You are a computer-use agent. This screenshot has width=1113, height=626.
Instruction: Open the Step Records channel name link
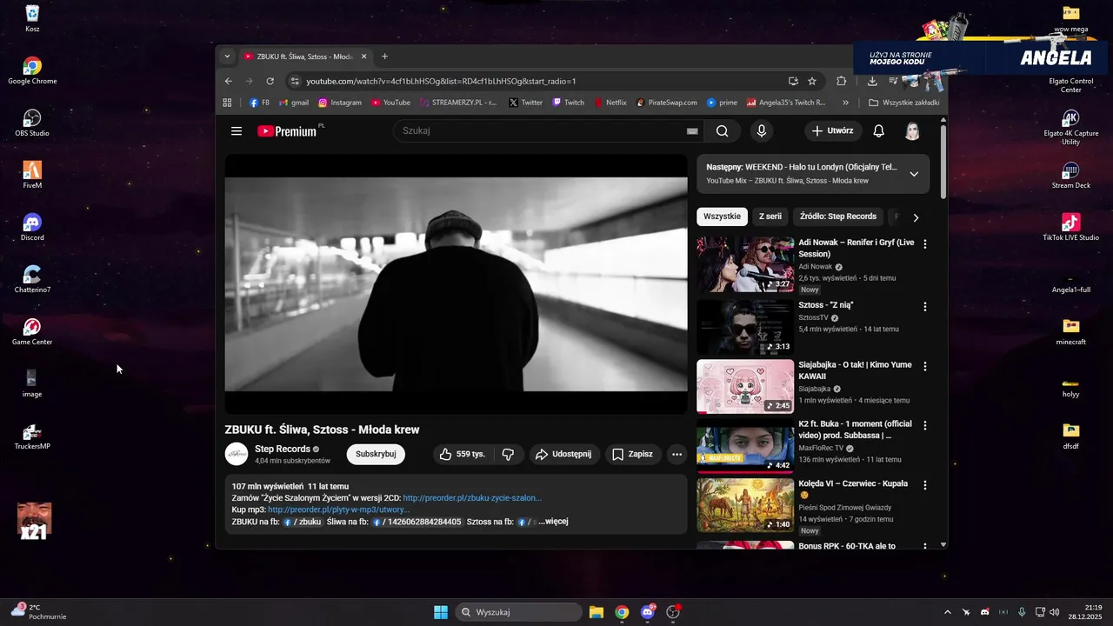(x=283, y=450)
